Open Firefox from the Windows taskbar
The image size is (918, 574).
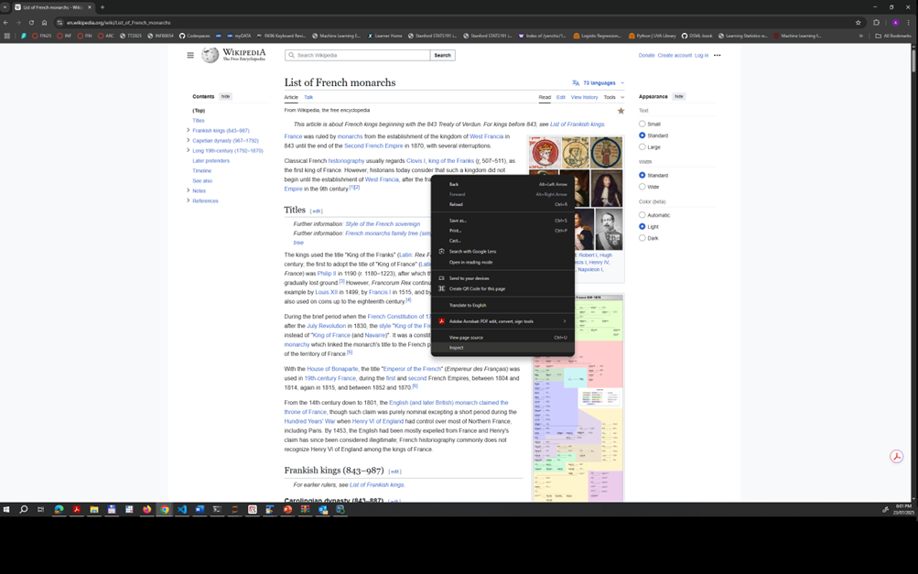pyautogui.click(x=146, y=509)
